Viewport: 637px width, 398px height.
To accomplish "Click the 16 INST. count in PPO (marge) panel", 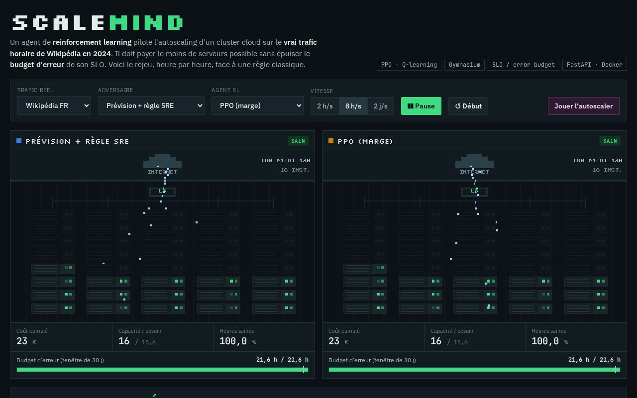I will 607,170.
